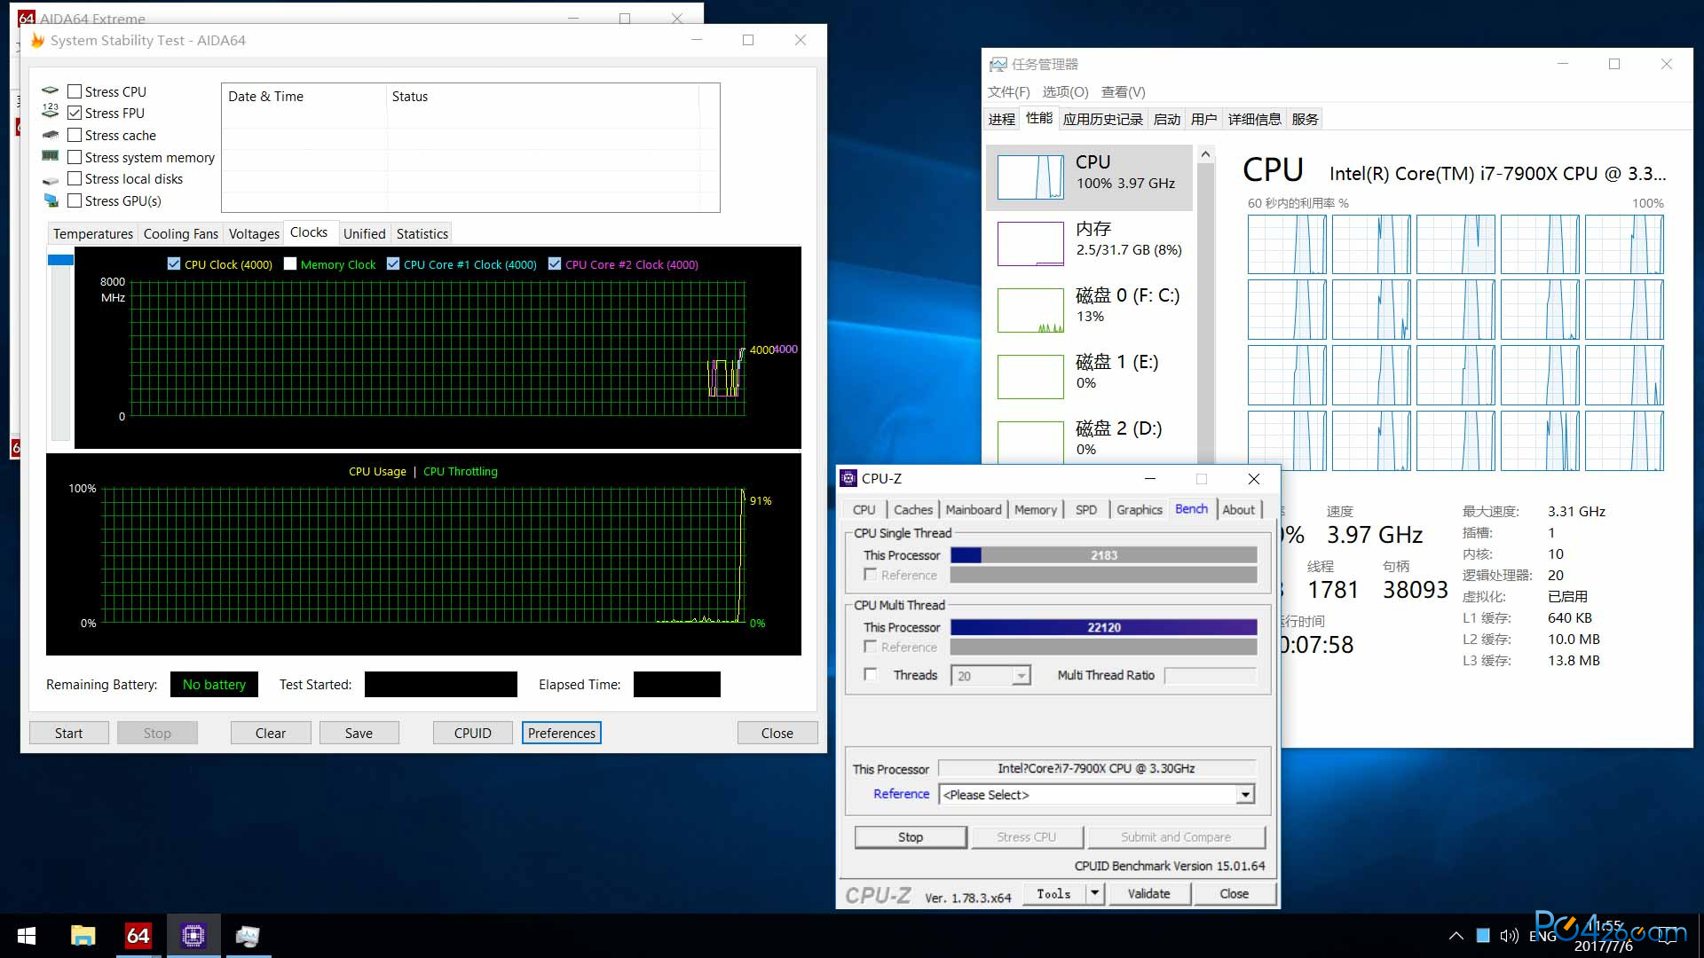The height and width of the screenshot is (958, 1704).
Task: Click the CPU-Z title bar chip icon
Action: tap(848, 478)
